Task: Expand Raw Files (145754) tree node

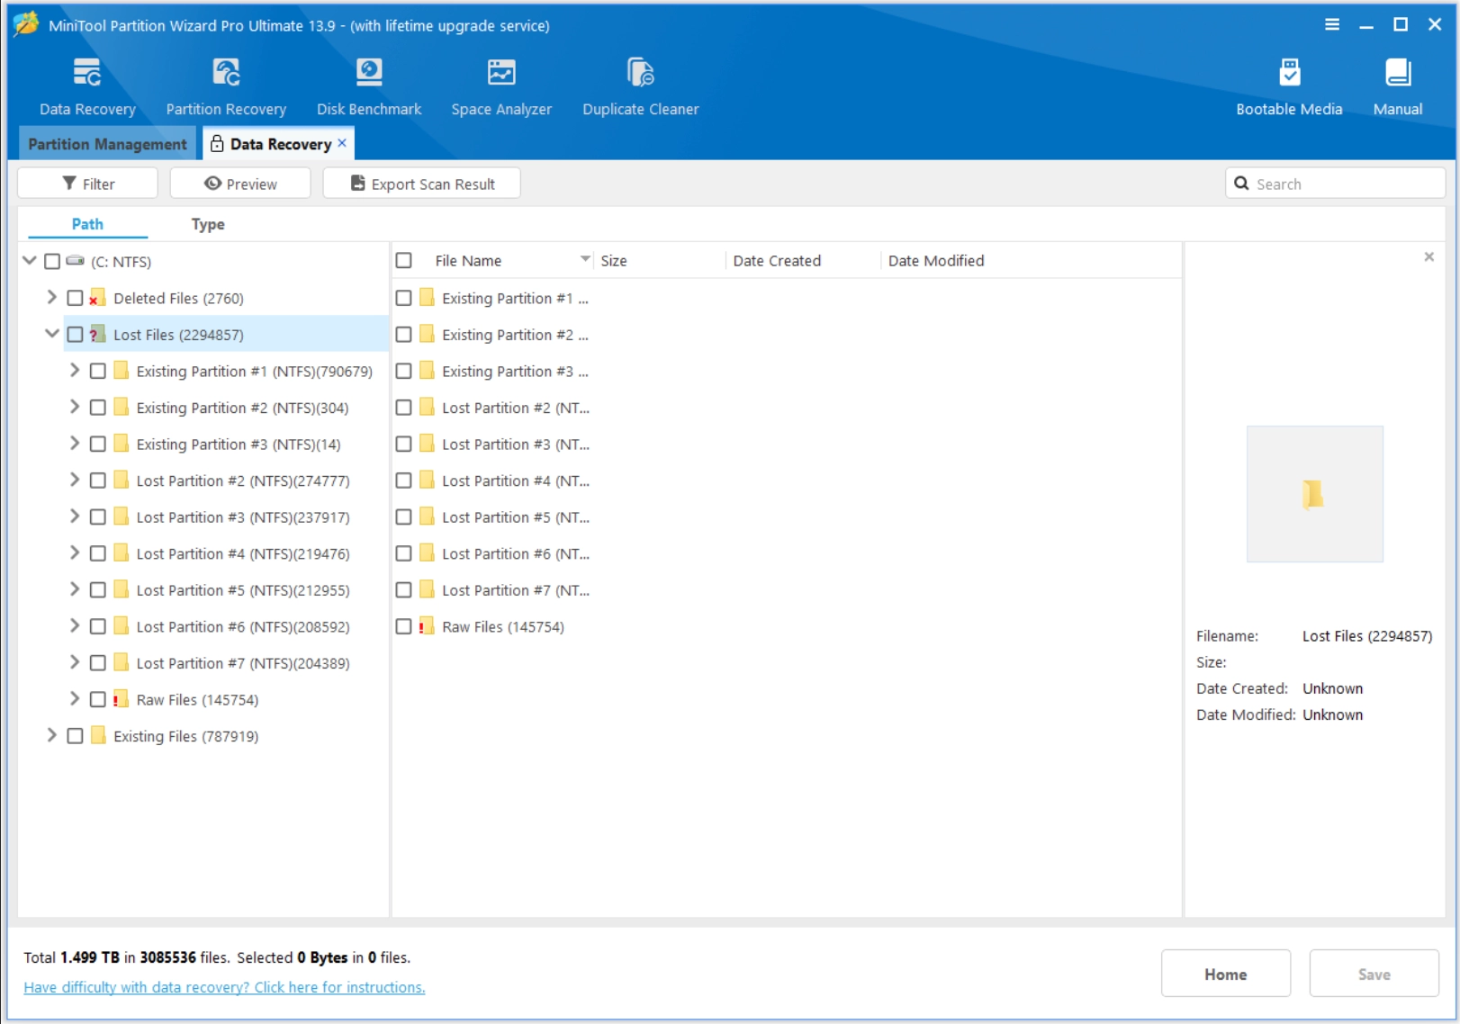Action: (x=75, y=698)
